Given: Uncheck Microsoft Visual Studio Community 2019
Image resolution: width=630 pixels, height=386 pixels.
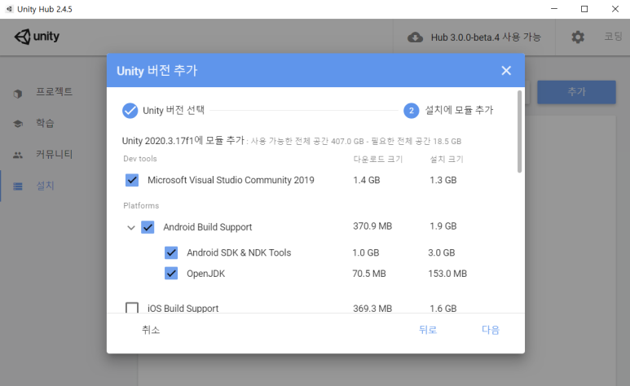Looking at the screenshot, I should tap(132, 180).
